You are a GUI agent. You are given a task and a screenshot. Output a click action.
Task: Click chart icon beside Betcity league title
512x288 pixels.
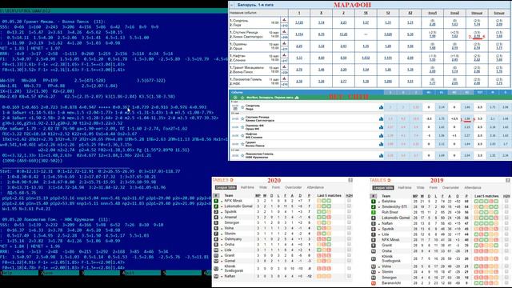(297, 98)
